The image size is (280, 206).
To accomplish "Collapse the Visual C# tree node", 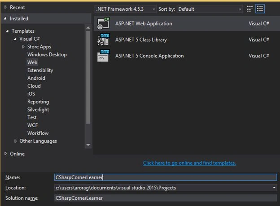I will click(15, 39).
